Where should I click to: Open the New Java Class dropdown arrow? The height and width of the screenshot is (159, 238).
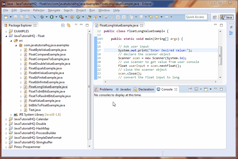click(83, 17)
